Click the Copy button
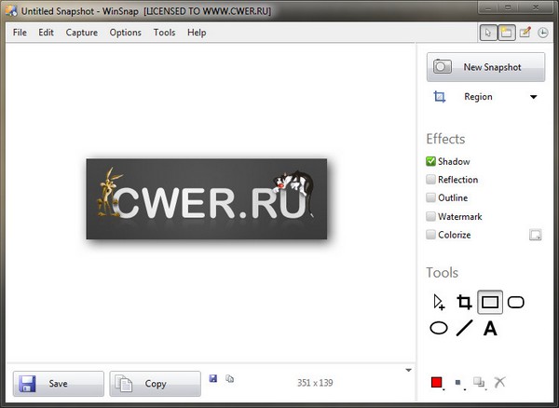The width and height of the screenshot is (559, 408). pos(155,383)
